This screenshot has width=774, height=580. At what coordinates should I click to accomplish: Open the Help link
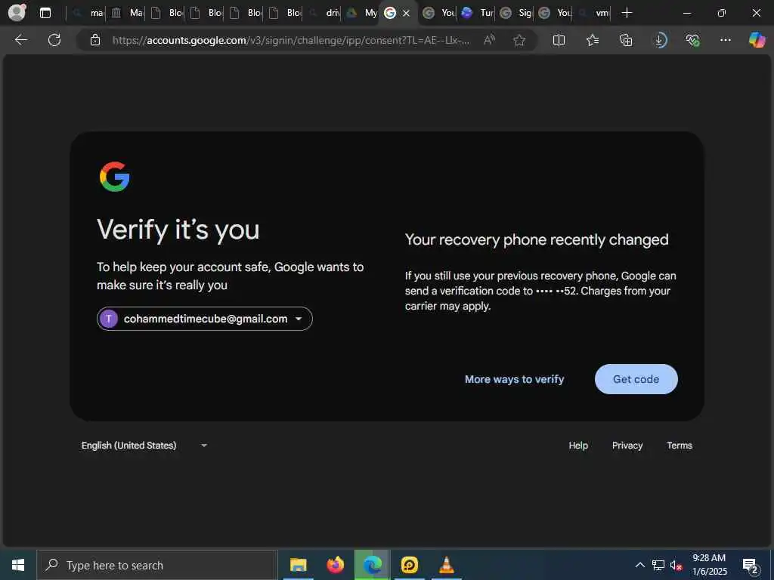tap(578, 446)
